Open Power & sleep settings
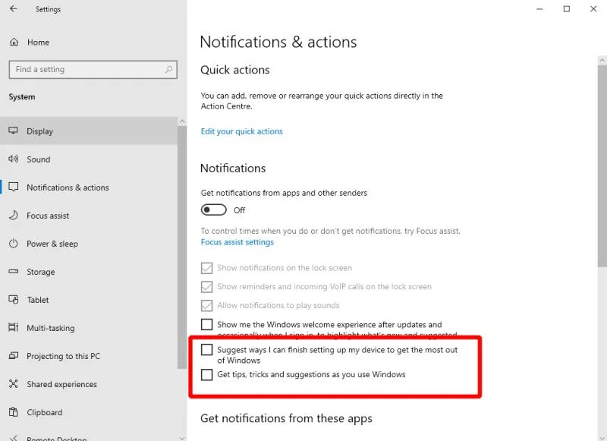This screenshot has width=607, height=441. [89, 244]
